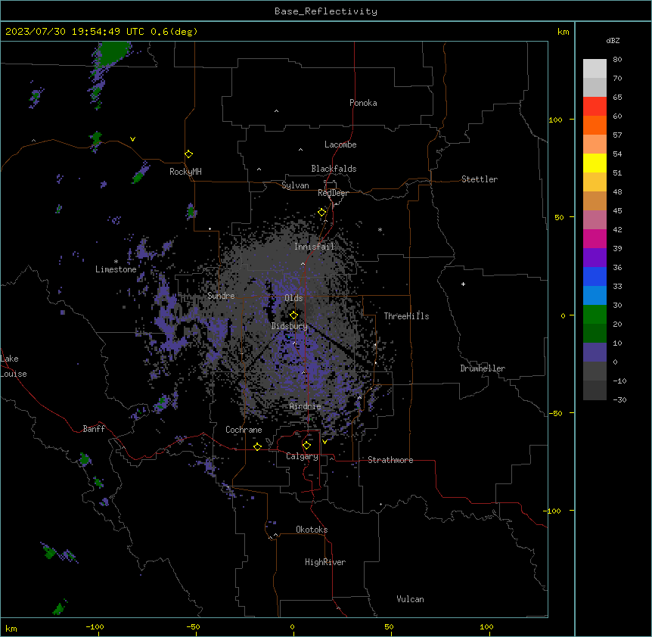Image resolution: width=652 pixels, height=637 pixels.
Task: Click the Banff label
Action: (x=94, y=429)
